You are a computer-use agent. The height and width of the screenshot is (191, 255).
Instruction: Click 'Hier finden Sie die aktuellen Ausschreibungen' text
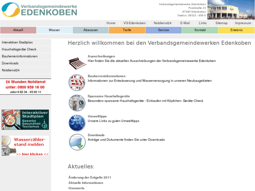(x=152, y=61)
